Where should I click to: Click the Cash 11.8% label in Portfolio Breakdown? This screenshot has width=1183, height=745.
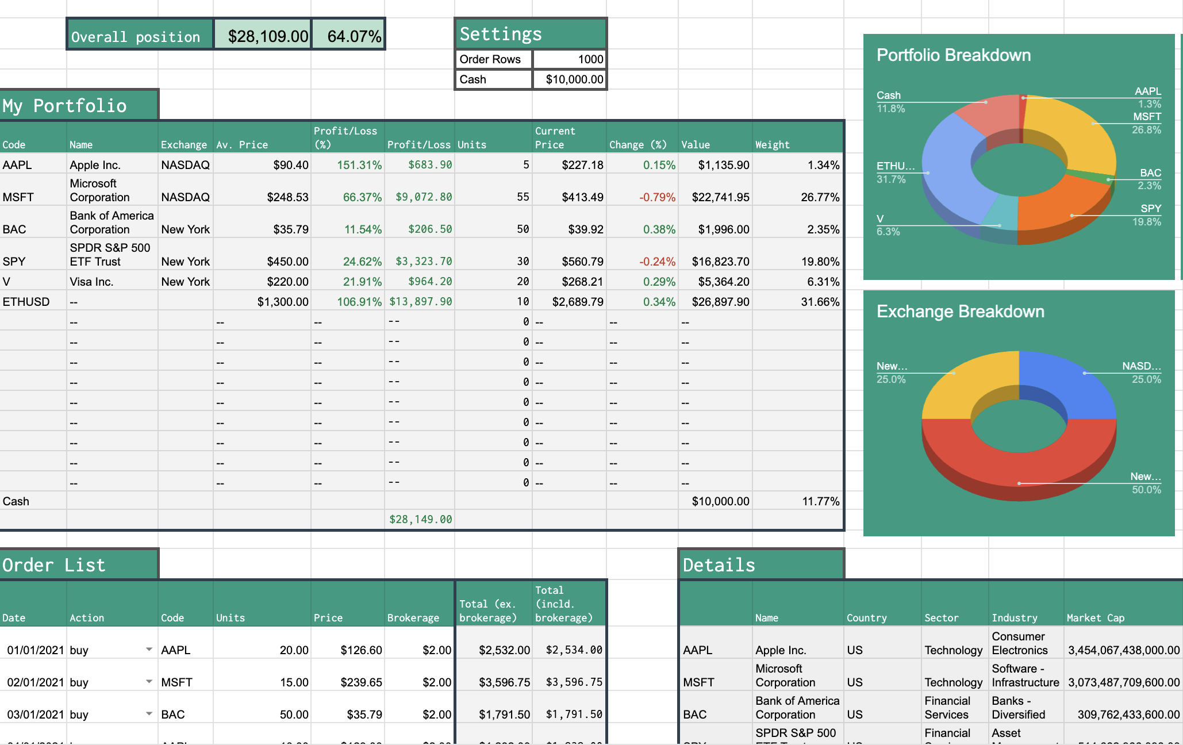pyautogui.click(x=890, y=102)
